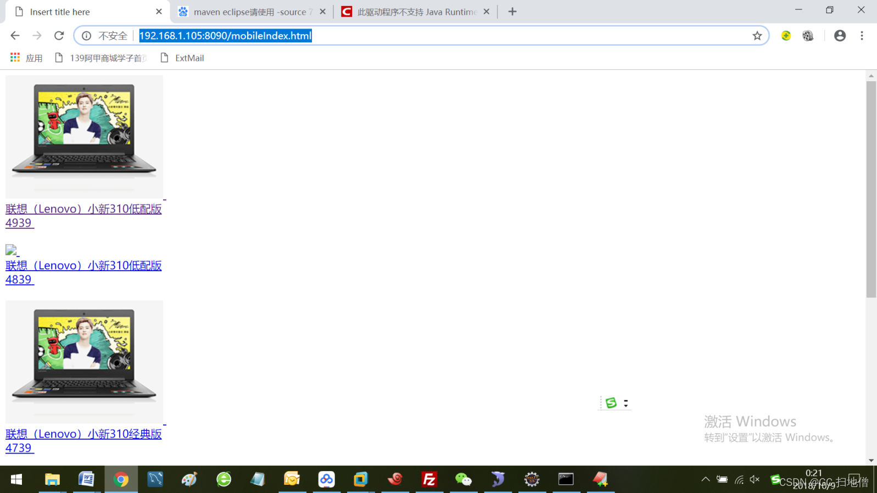
Task: Open the Foxmail envelope taskbar icon
Action: [x=292, y=479]
